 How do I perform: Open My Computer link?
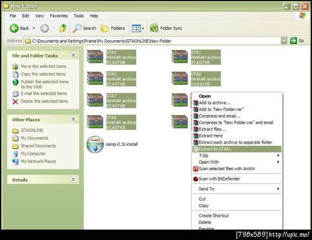tap(33, 154)
